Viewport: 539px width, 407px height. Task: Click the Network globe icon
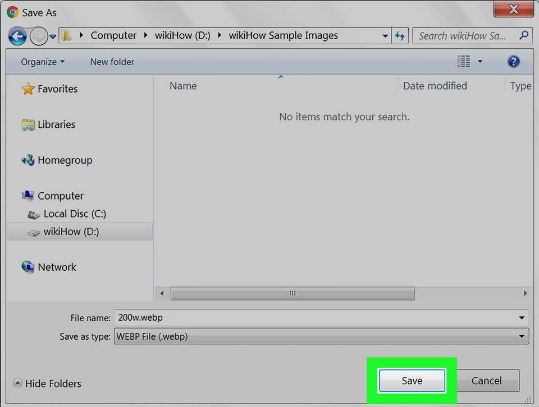pos(28,267)
